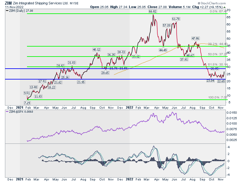Click the Close 27.08 header value
The image size is (242, 182).
[x=157, y=7]
